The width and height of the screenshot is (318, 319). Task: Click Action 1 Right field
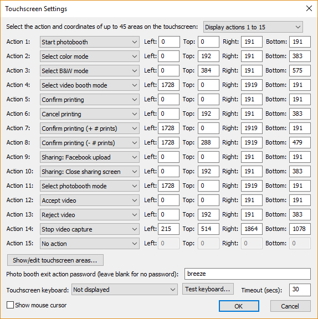[252, 42]
